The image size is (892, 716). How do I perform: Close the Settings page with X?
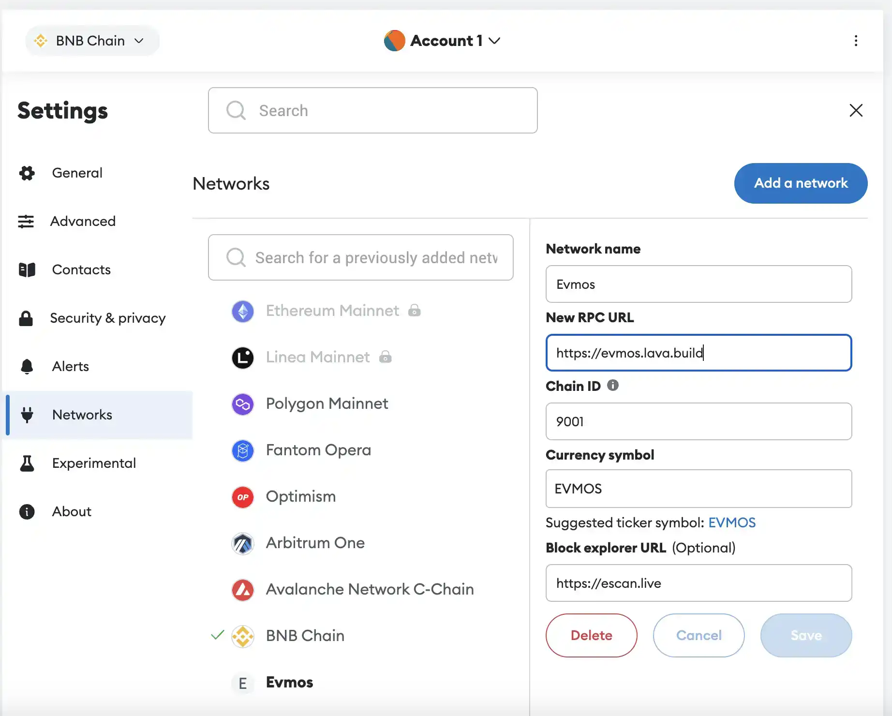(x=856, y=110)
